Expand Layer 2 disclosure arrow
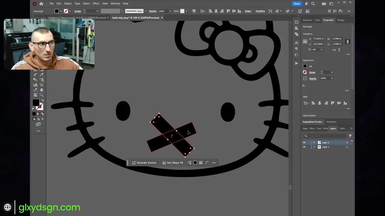 [314, 142]
